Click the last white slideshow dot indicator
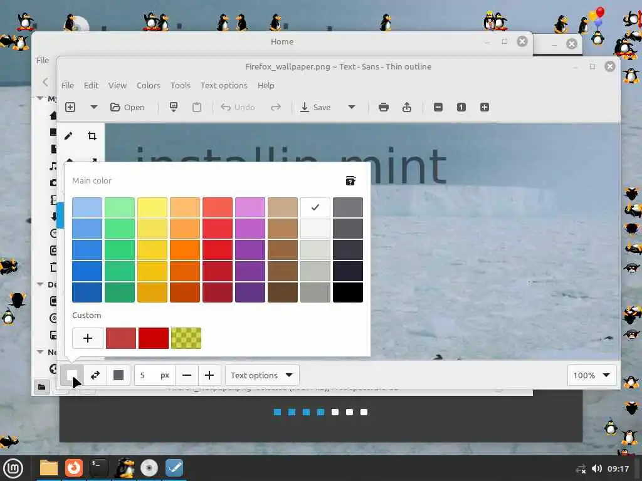The image size is (642, 481). click(364, 412)
